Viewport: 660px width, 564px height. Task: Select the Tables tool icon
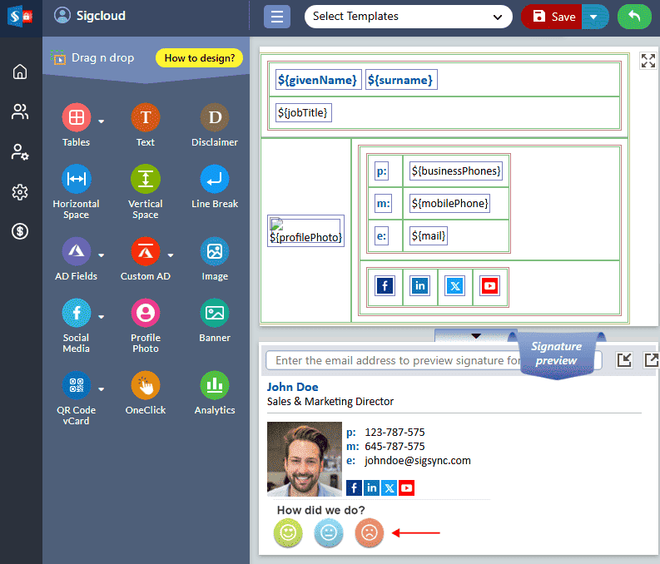[x=76, y=118]
